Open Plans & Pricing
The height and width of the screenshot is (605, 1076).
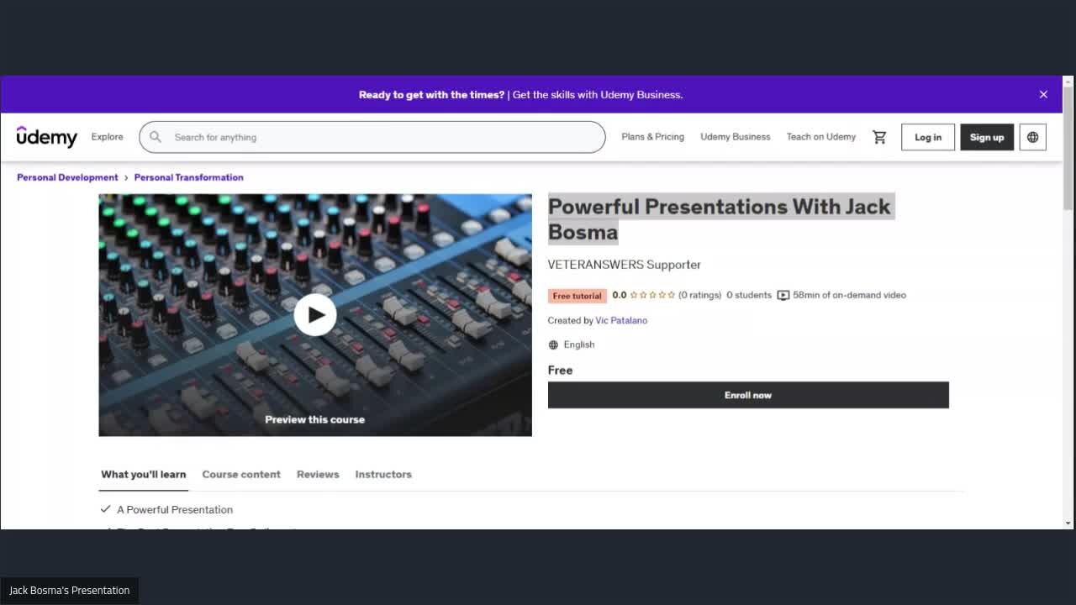[x=652, y=137]
